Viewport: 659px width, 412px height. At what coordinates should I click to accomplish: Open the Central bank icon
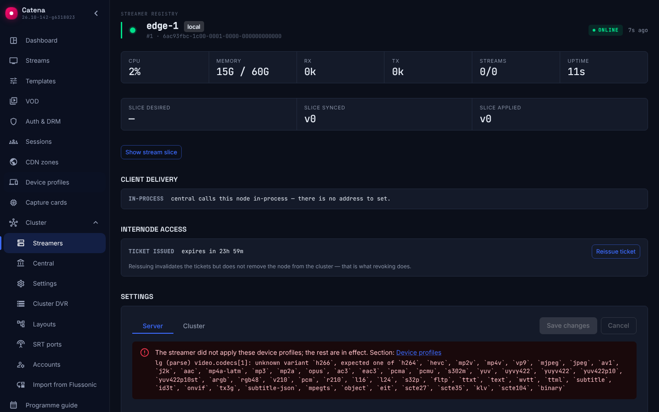click(x=21, y=263)
